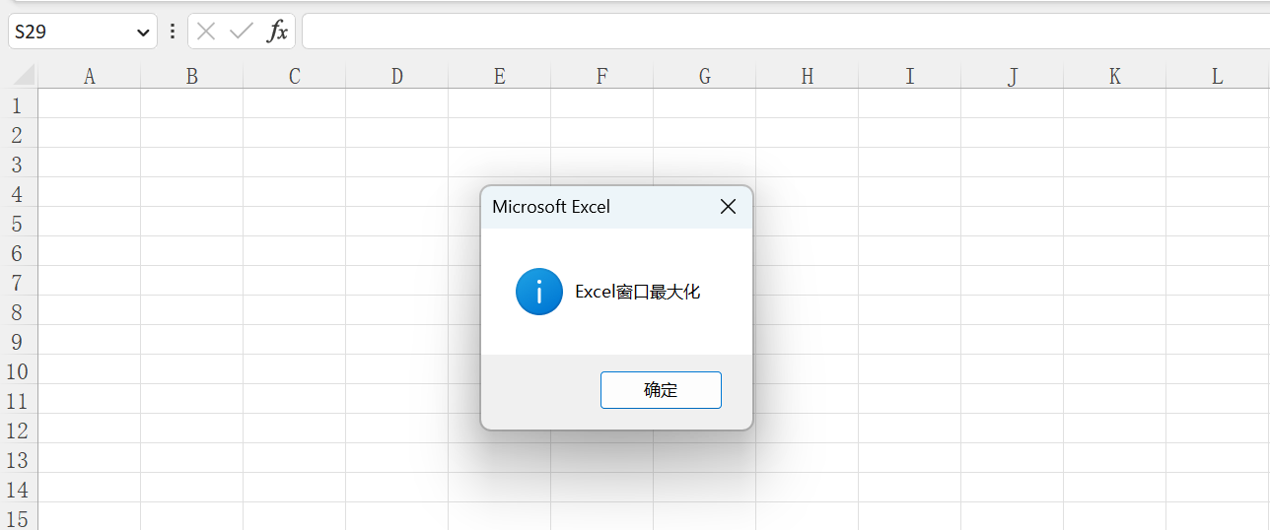Screen dimensions: 1270x530
Task: Select row 5 header
Action: pyautogui.click(x=19, y=223)
